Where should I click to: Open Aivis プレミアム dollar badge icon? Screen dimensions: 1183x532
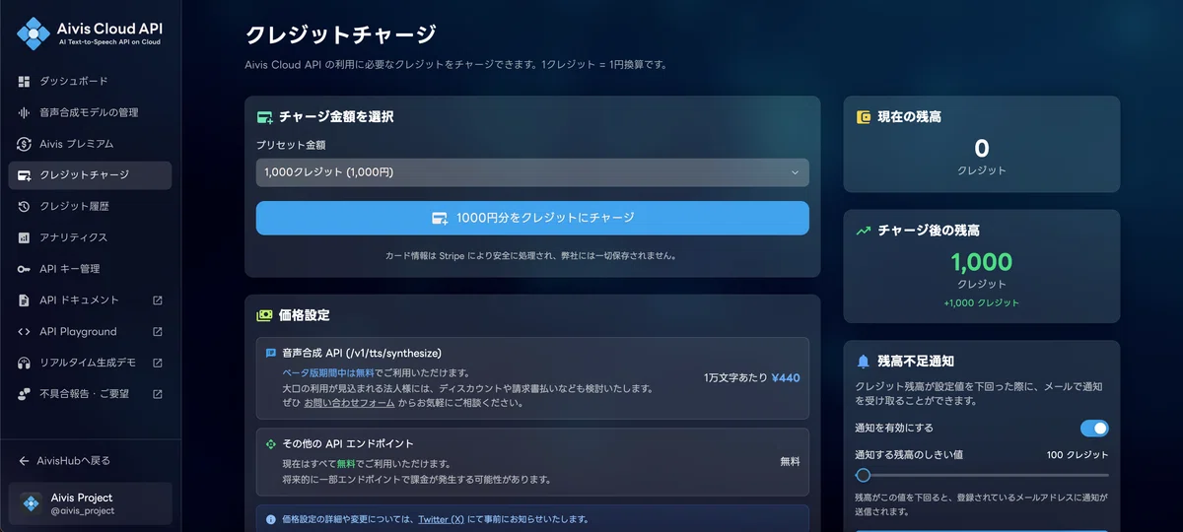point(25,144)
